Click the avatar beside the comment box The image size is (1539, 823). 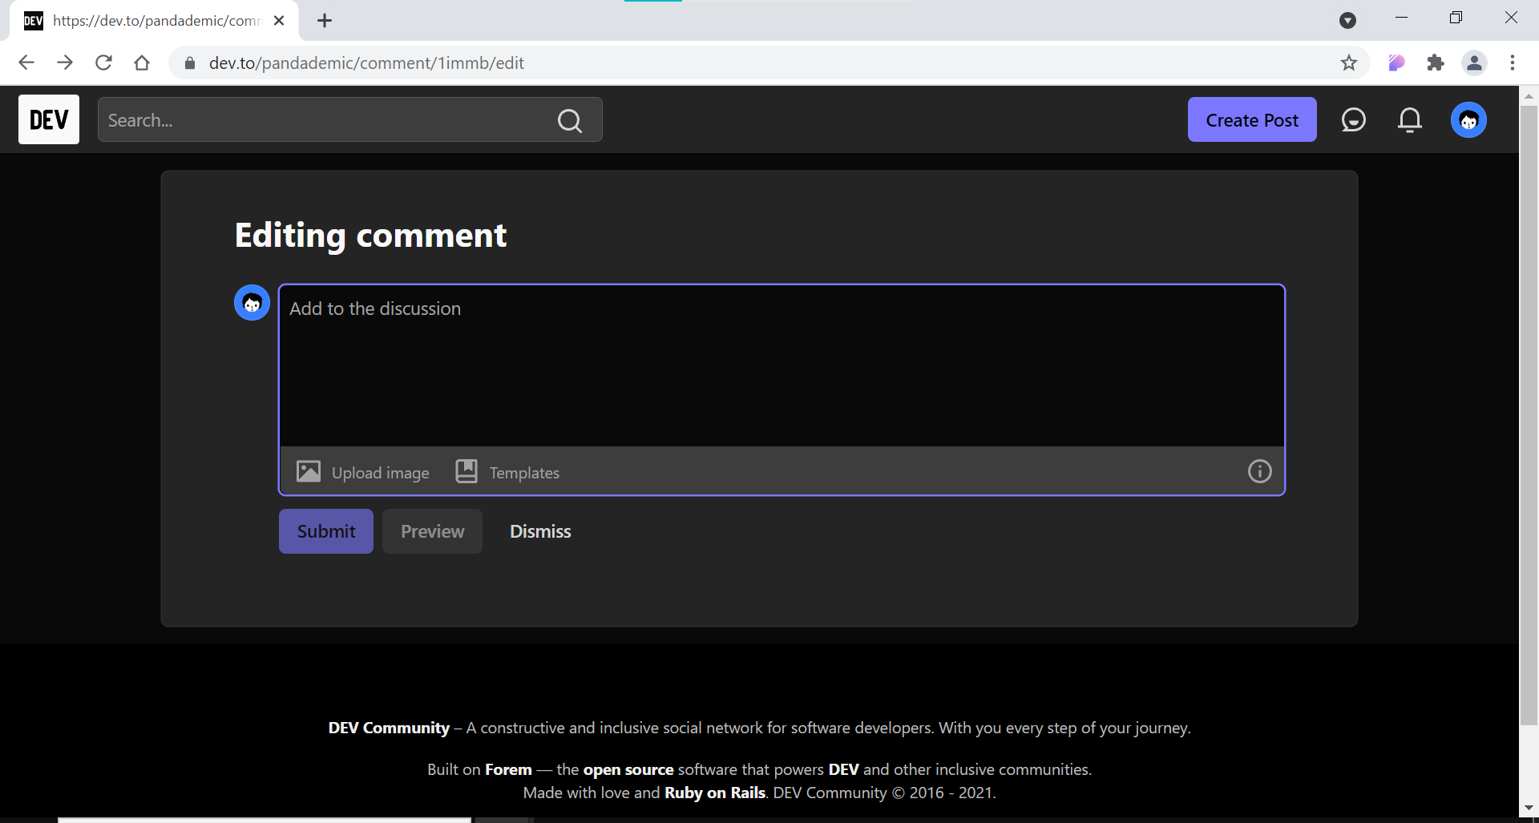pyautogui.click(x=252, y=302)
